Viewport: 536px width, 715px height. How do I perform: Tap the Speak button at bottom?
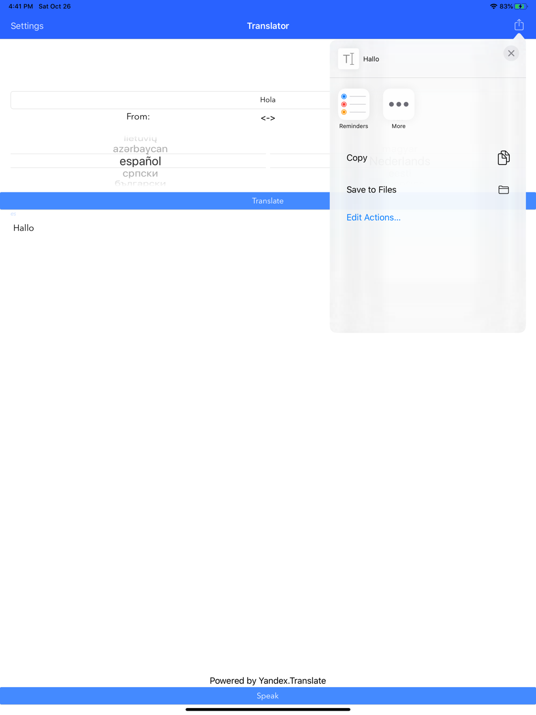click(268, 696)
